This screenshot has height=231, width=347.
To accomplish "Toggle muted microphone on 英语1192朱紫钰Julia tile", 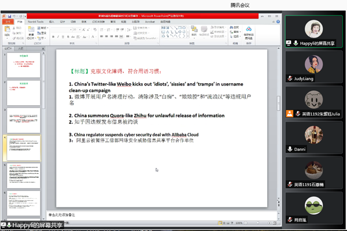I will (298, 114).
